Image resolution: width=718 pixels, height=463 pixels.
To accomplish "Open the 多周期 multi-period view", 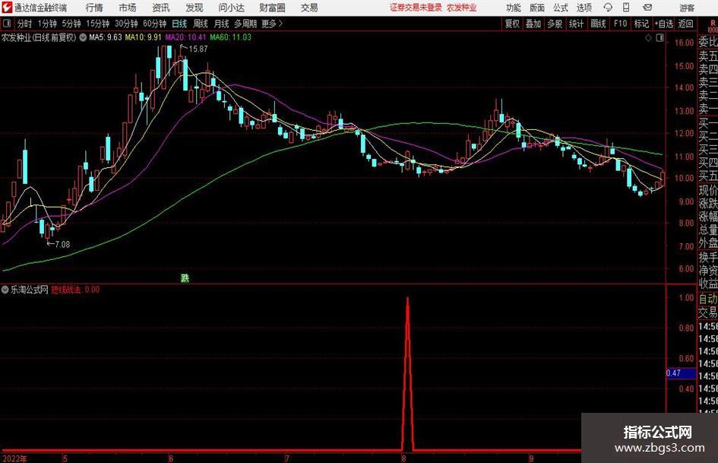I will click(x=245, y=24).
